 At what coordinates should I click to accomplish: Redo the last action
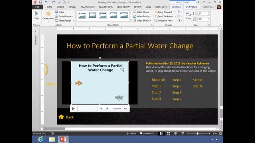(x=53, y=2)
